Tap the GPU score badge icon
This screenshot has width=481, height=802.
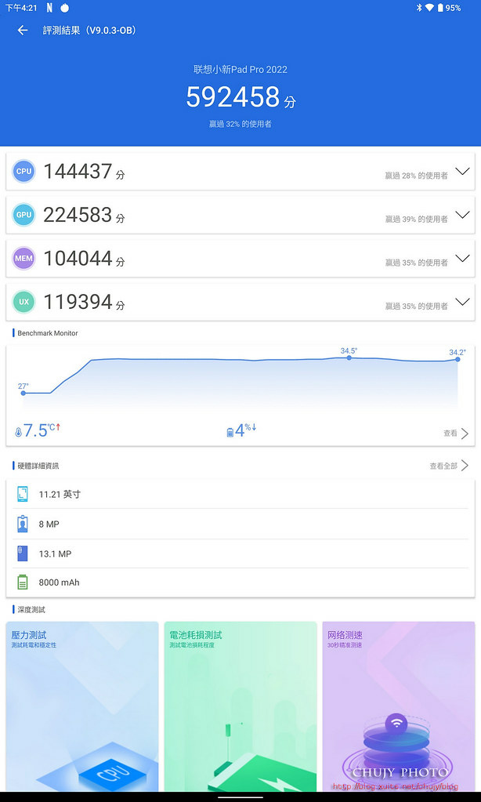click(x=24, y=215)
